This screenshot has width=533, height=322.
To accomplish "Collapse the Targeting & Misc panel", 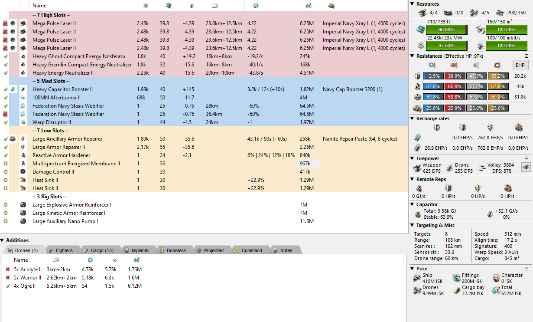I will click(413, 225).
